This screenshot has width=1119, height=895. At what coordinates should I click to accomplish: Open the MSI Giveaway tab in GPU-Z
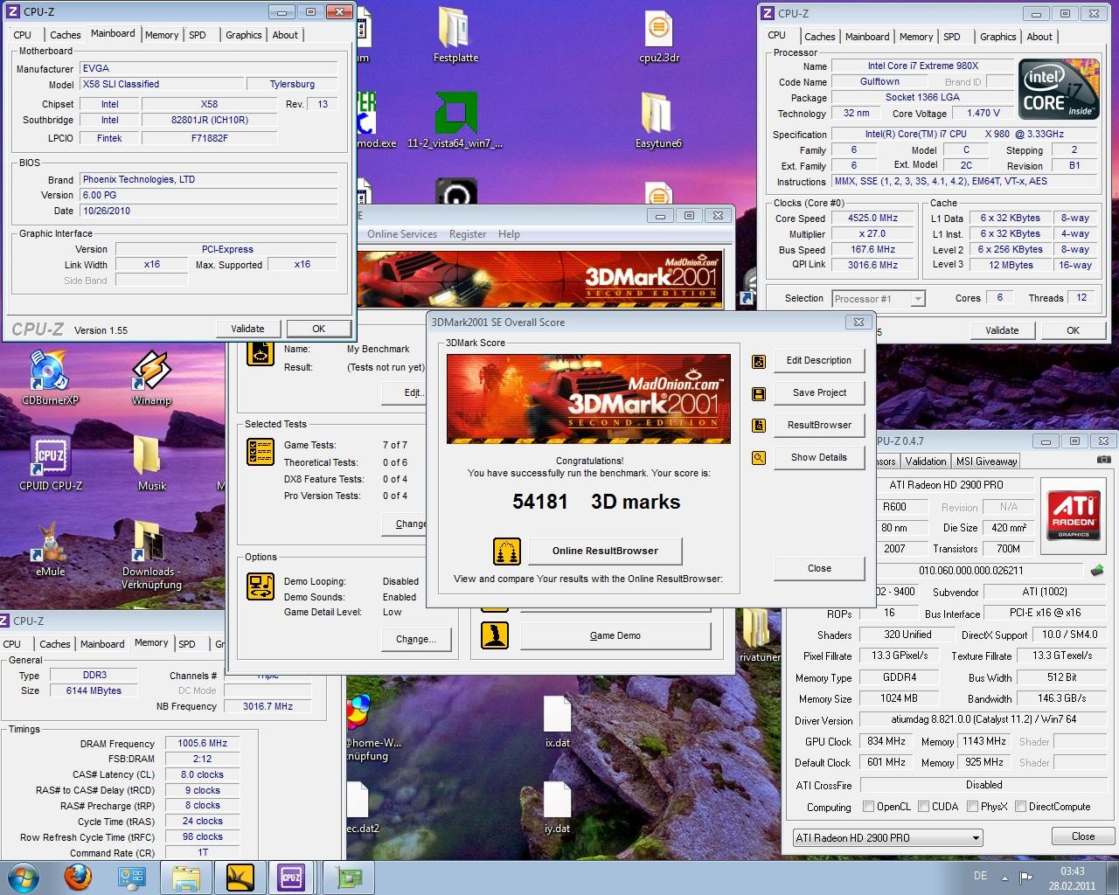coord(986,461)
